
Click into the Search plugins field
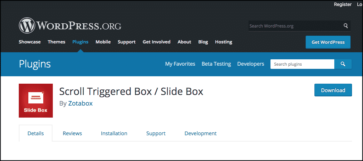coord(302,64)
